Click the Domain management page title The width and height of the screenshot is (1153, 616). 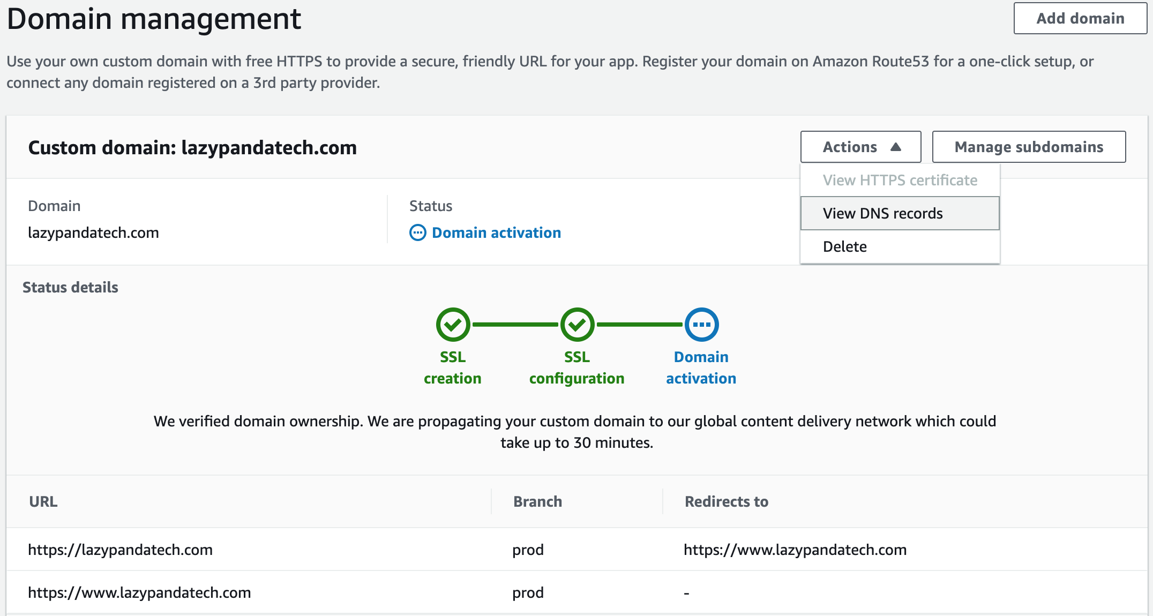point(154,18)
